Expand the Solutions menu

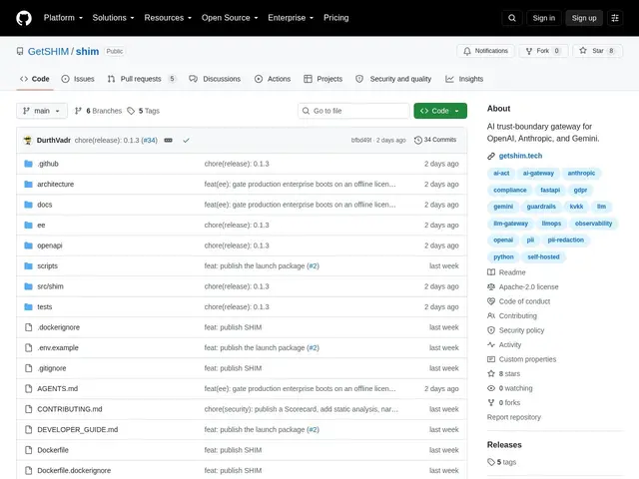click(113, 18)
